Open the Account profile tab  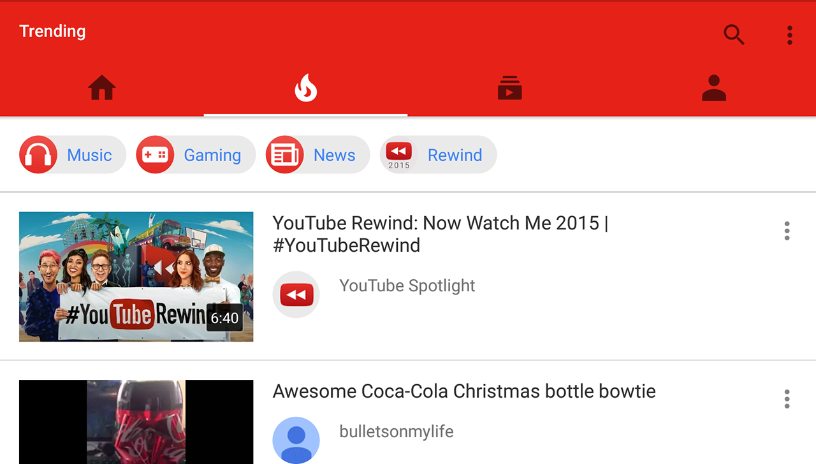point(714,87)
